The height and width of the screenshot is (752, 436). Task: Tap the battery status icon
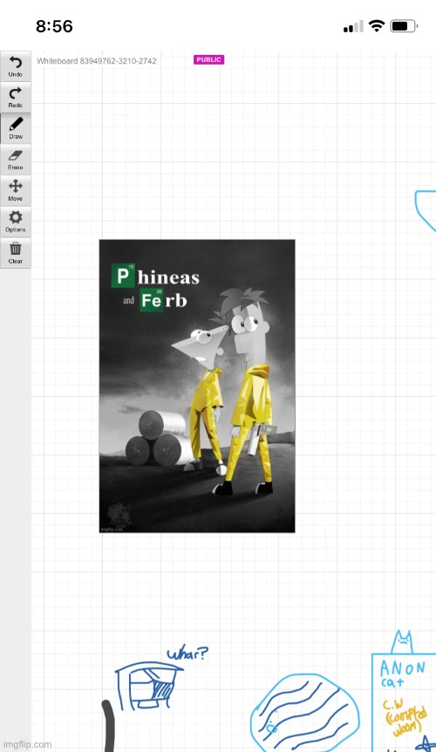click(404, 26)
